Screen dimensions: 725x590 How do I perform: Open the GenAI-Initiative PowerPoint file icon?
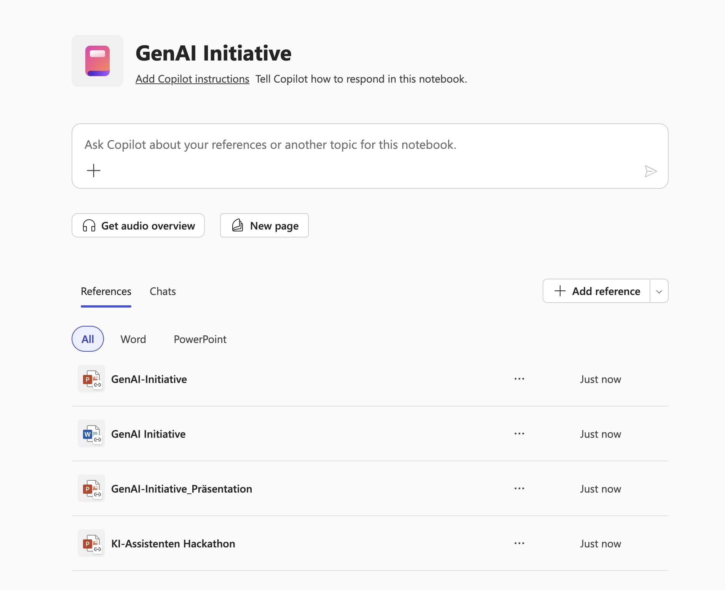(x=91, y=379)
